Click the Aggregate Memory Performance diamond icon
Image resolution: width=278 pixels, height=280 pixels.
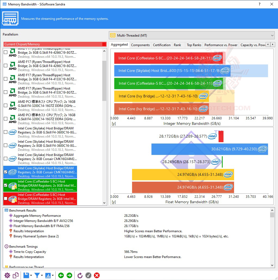coord(11,215)
